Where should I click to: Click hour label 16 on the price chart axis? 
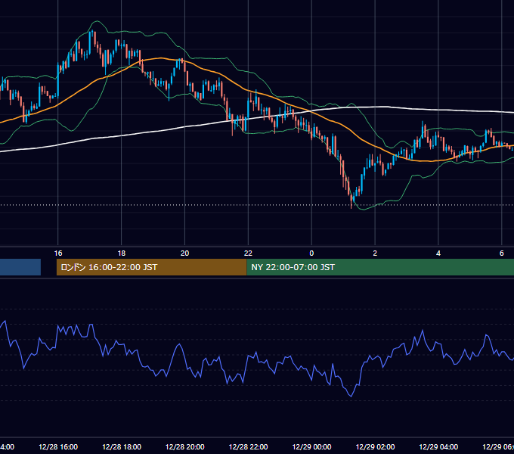click(58, 253)
